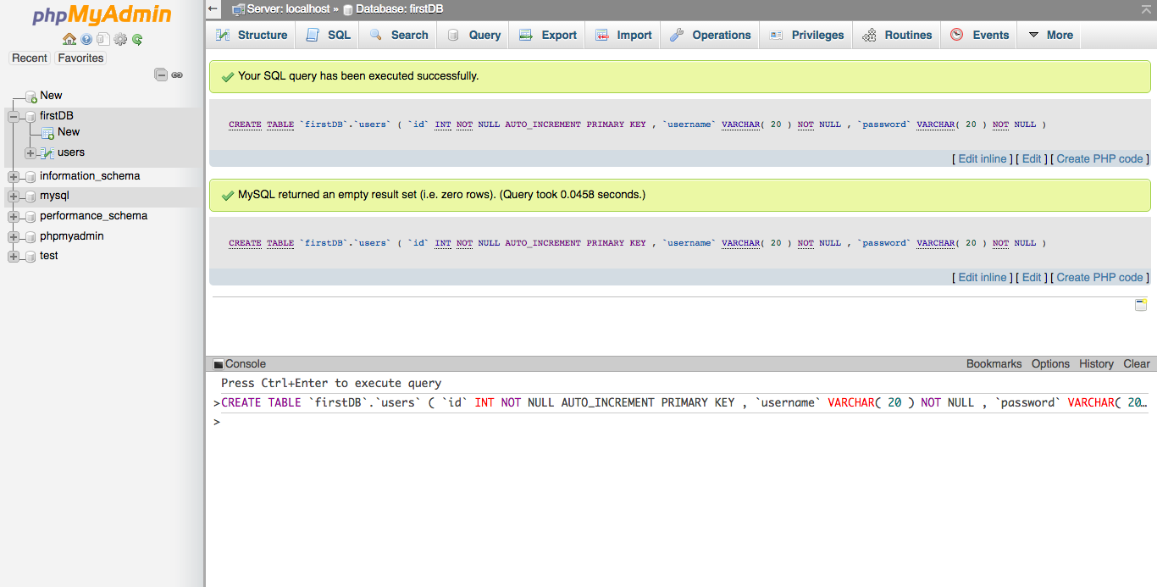The height and width of the screenshot is (587, 1157).
Task: Expand the users table node
Action: 30,153
